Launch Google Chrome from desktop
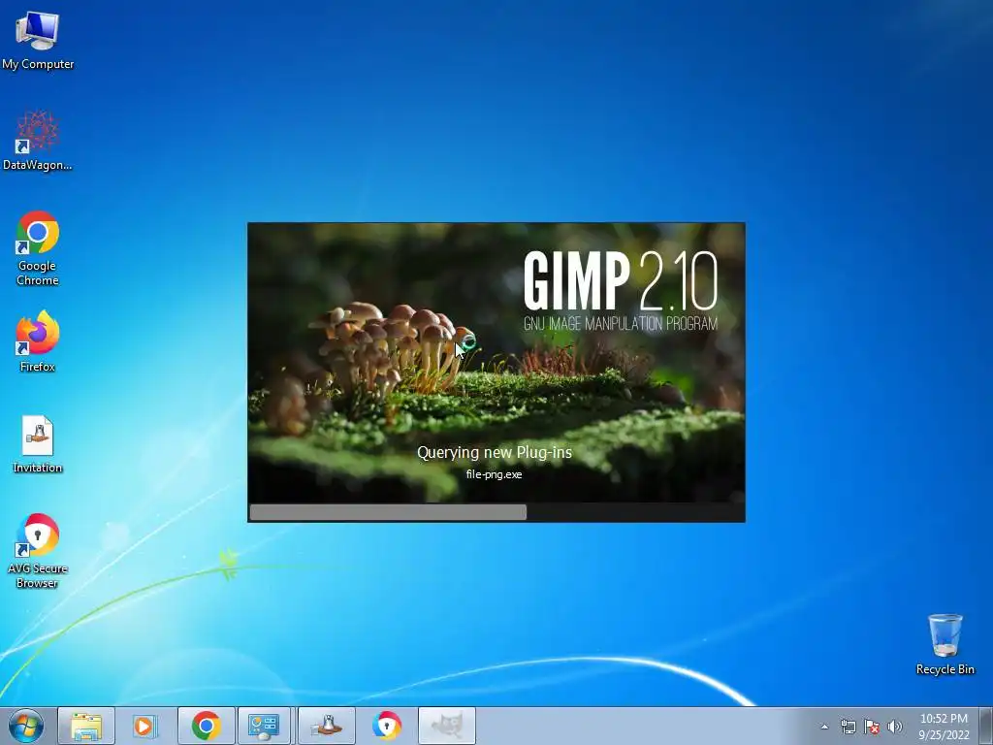 tap(38, 247)
